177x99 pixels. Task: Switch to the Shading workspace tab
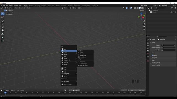(x=58, y=6)
